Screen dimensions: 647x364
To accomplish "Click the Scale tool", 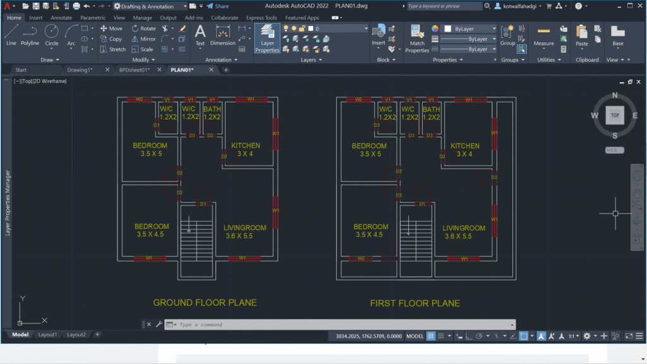I will point(142,49).
